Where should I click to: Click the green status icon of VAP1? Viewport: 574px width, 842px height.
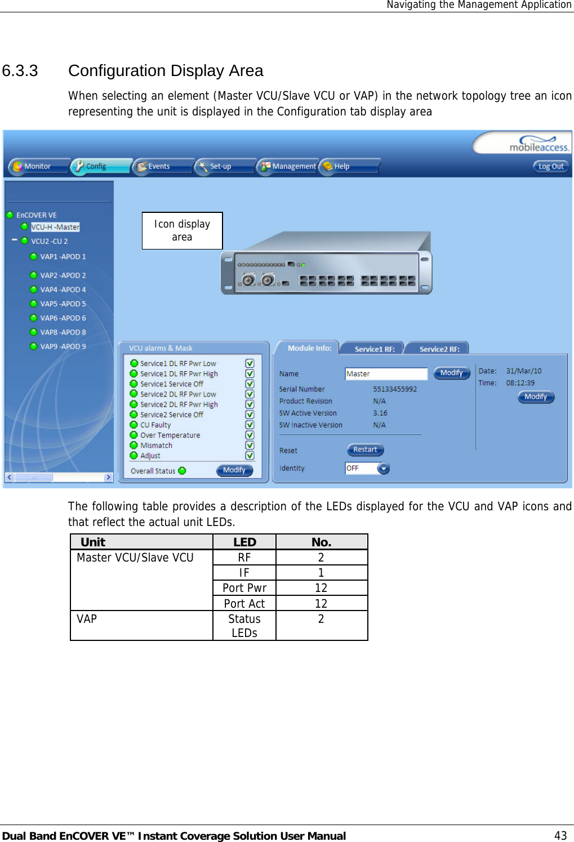click(x=34, y=256)
